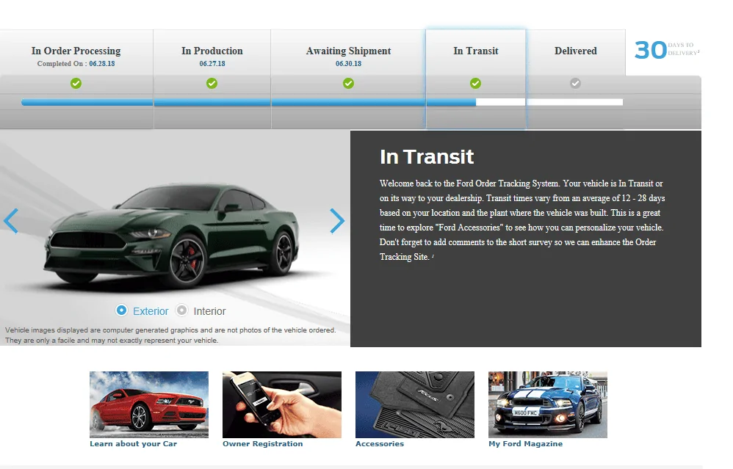The width and height of the screenshot is (733, 469).
Task: Click the 06.27.18 production date
Action: (x=212, y=64)
